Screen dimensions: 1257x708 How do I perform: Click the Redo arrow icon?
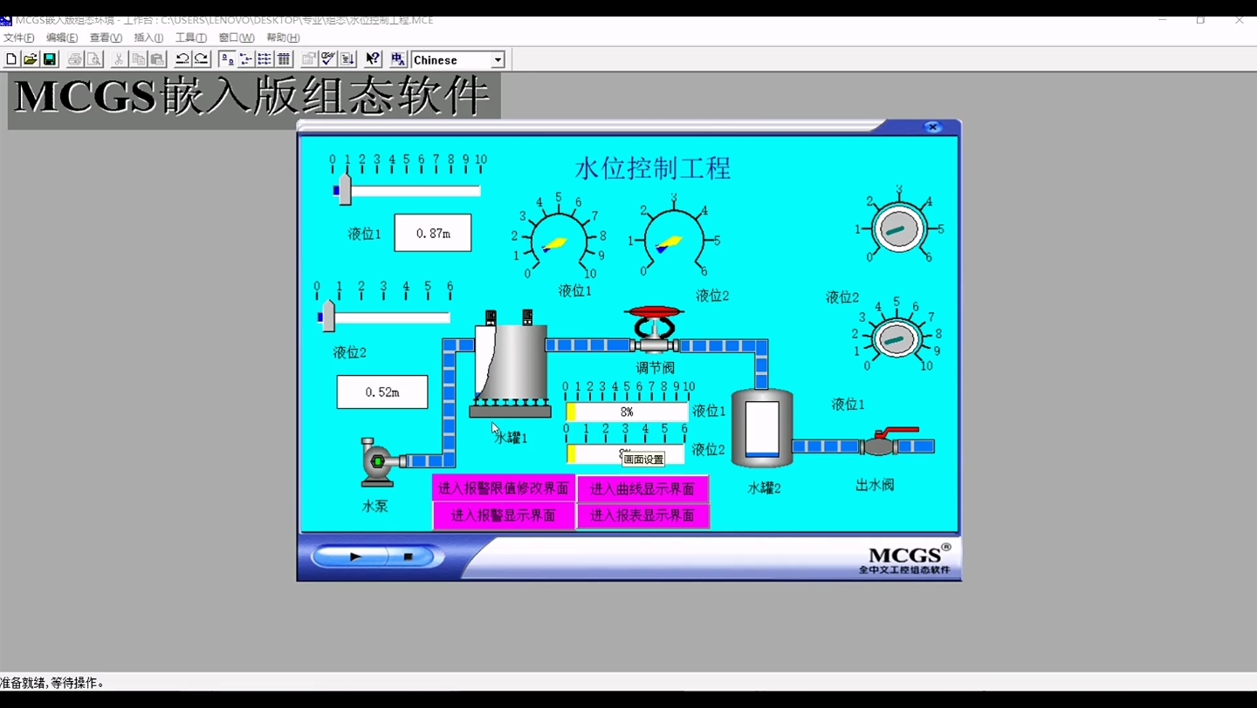click(x=202, y=59)
